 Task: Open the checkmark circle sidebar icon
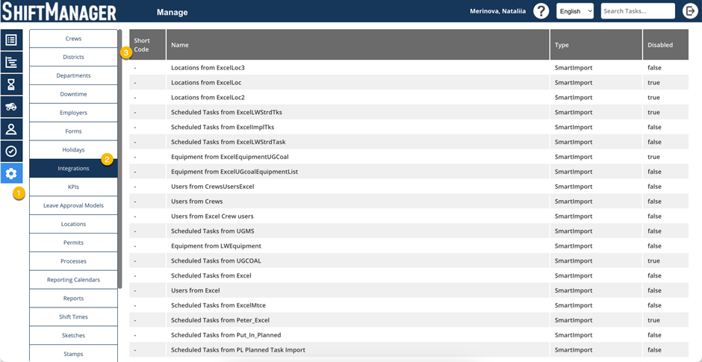coord(11,151)
